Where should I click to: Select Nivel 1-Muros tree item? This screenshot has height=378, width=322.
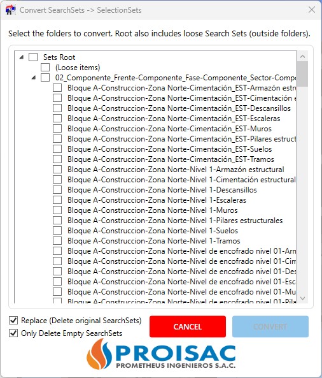click(x=153, y=210)
